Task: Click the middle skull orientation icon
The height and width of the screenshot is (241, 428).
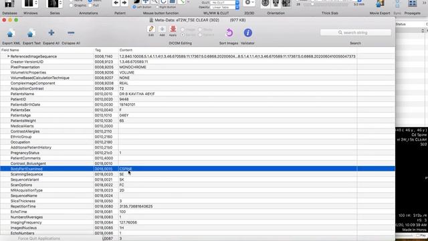Action: (x=276, y=3)
